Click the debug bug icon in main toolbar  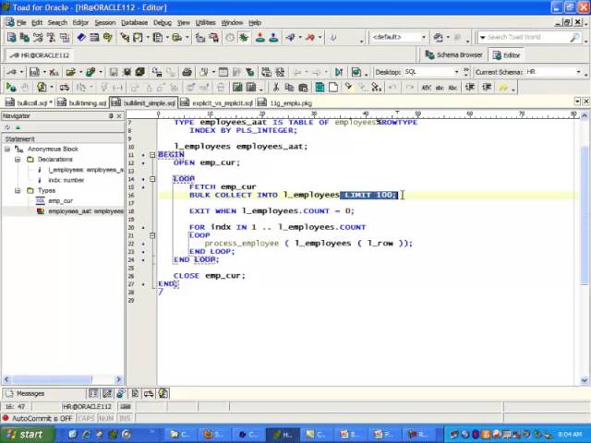(x=244, y=37)
